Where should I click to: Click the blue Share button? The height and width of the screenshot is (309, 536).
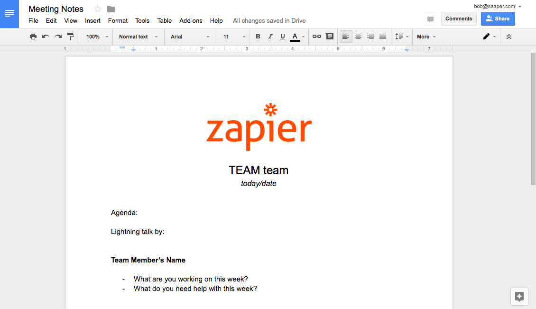[x=498, y=19]
